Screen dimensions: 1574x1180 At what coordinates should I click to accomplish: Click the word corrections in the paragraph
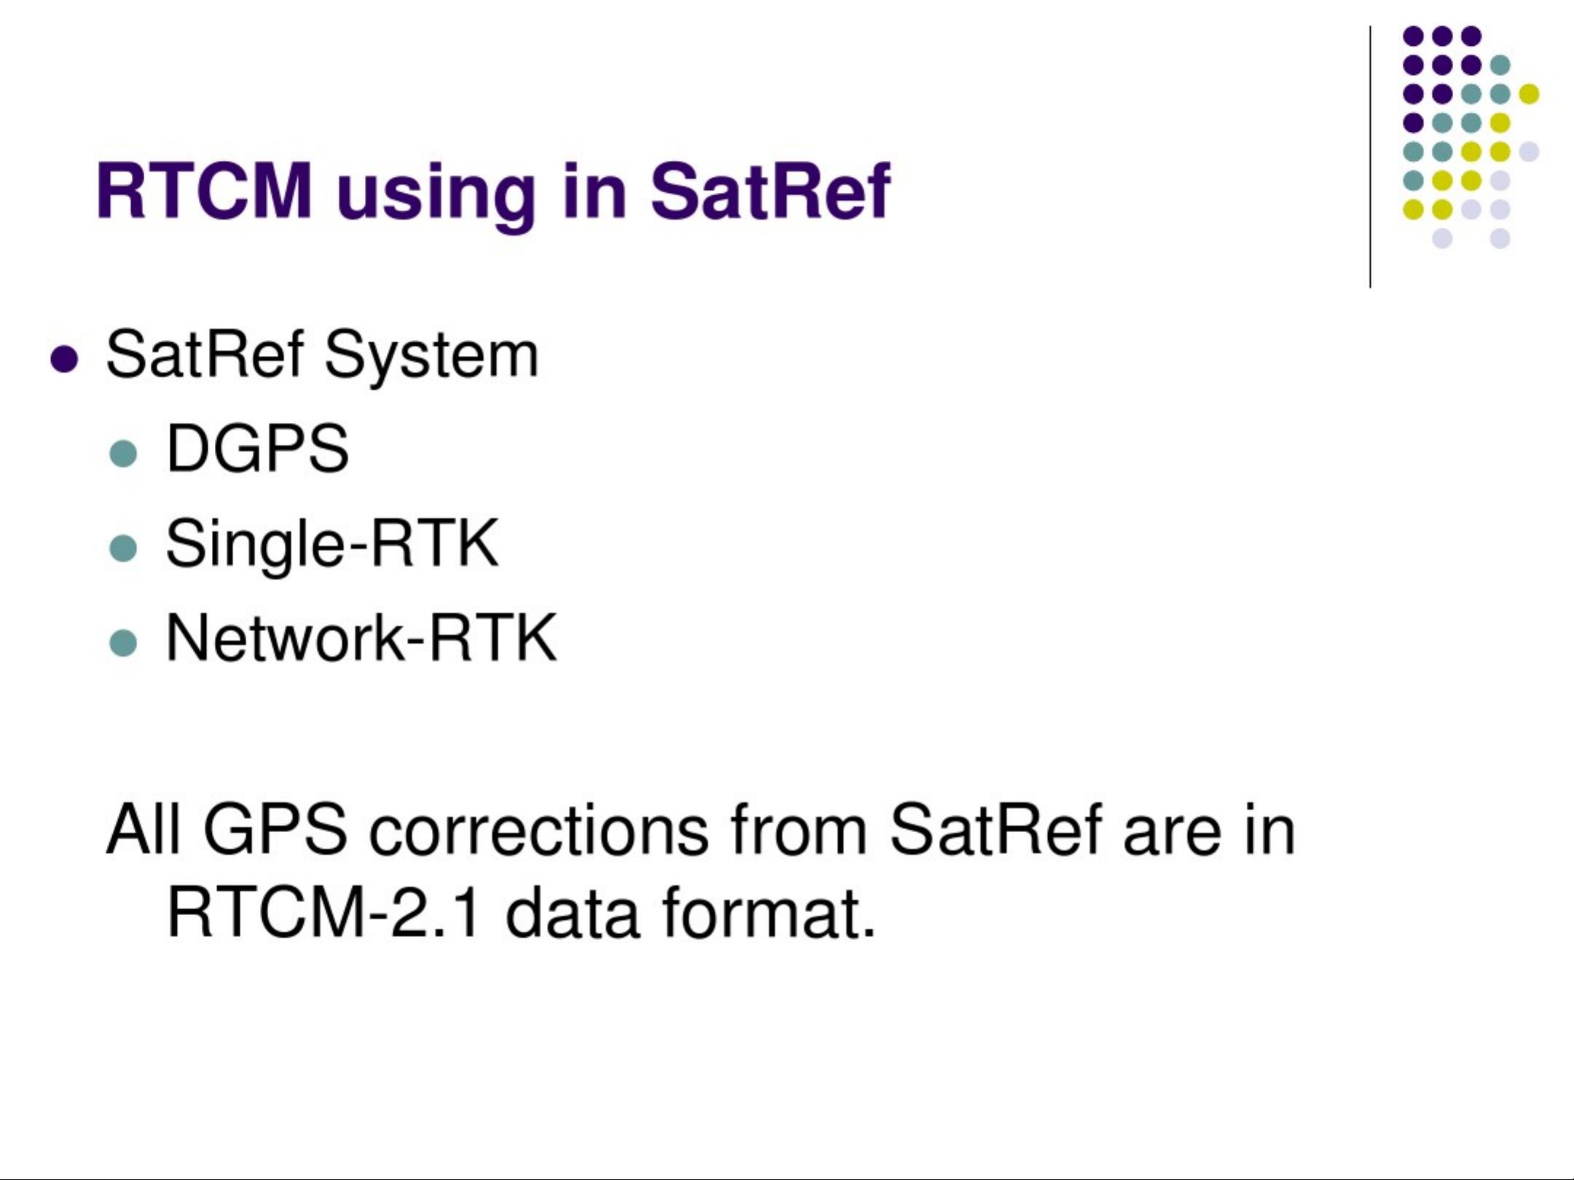coord(538,831)
